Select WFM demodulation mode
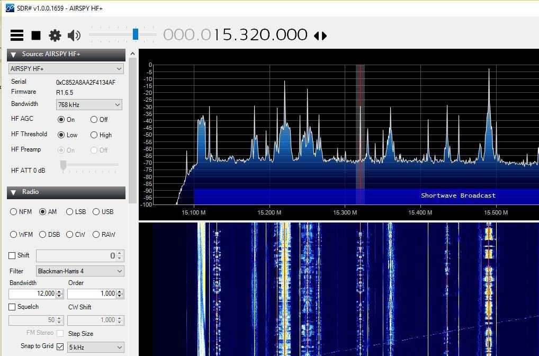The height and width of the screenshot is (356, 539). point(13,235)
